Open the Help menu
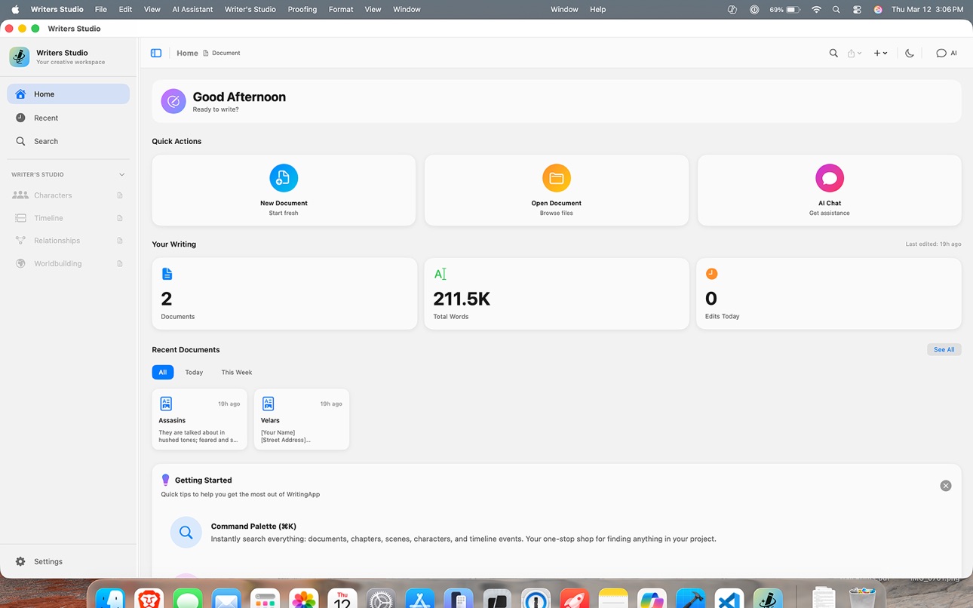973x608 pixels. point(597,9)
